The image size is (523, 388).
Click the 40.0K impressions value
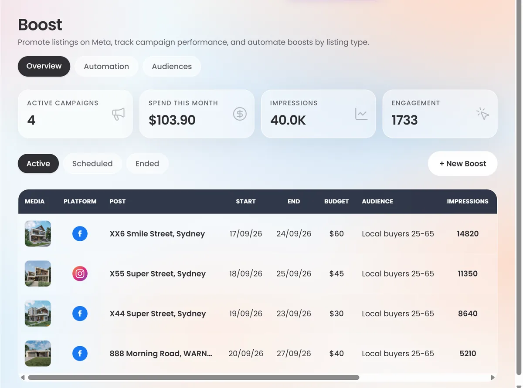pos(288,120)
